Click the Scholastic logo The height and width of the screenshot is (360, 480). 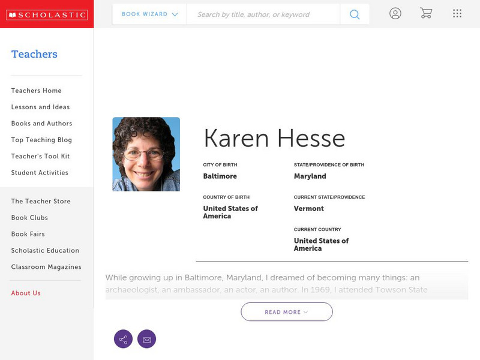(x=46, y=14)
